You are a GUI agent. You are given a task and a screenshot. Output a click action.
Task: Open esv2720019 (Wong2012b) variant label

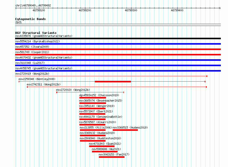(32, 74)
